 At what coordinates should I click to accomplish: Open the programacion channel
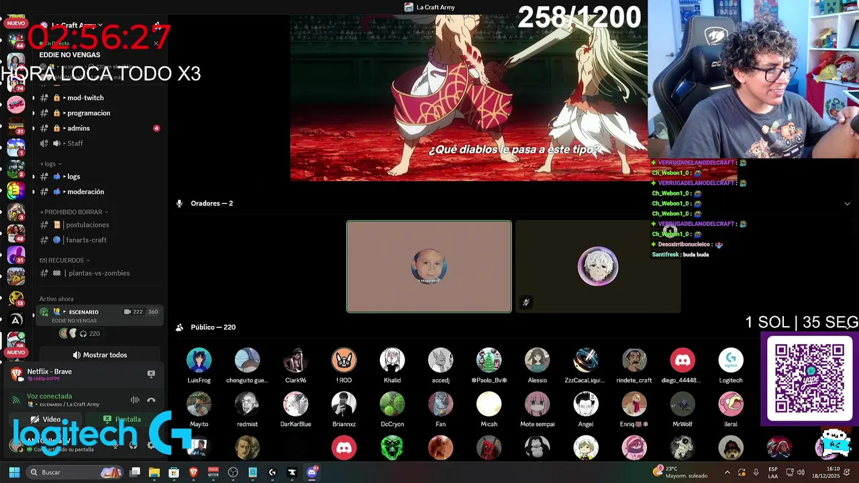99,113
